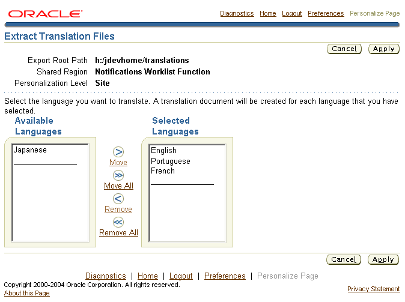Click the Extract Translation Files heading
The width and height of the screenshot is (405, 302).
click(59, 36)
